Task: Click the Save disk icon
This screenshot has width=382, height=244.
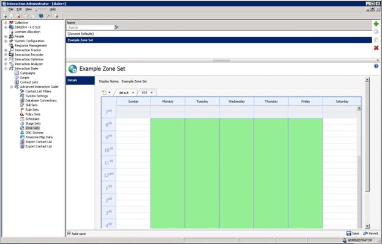Action: 348,233
